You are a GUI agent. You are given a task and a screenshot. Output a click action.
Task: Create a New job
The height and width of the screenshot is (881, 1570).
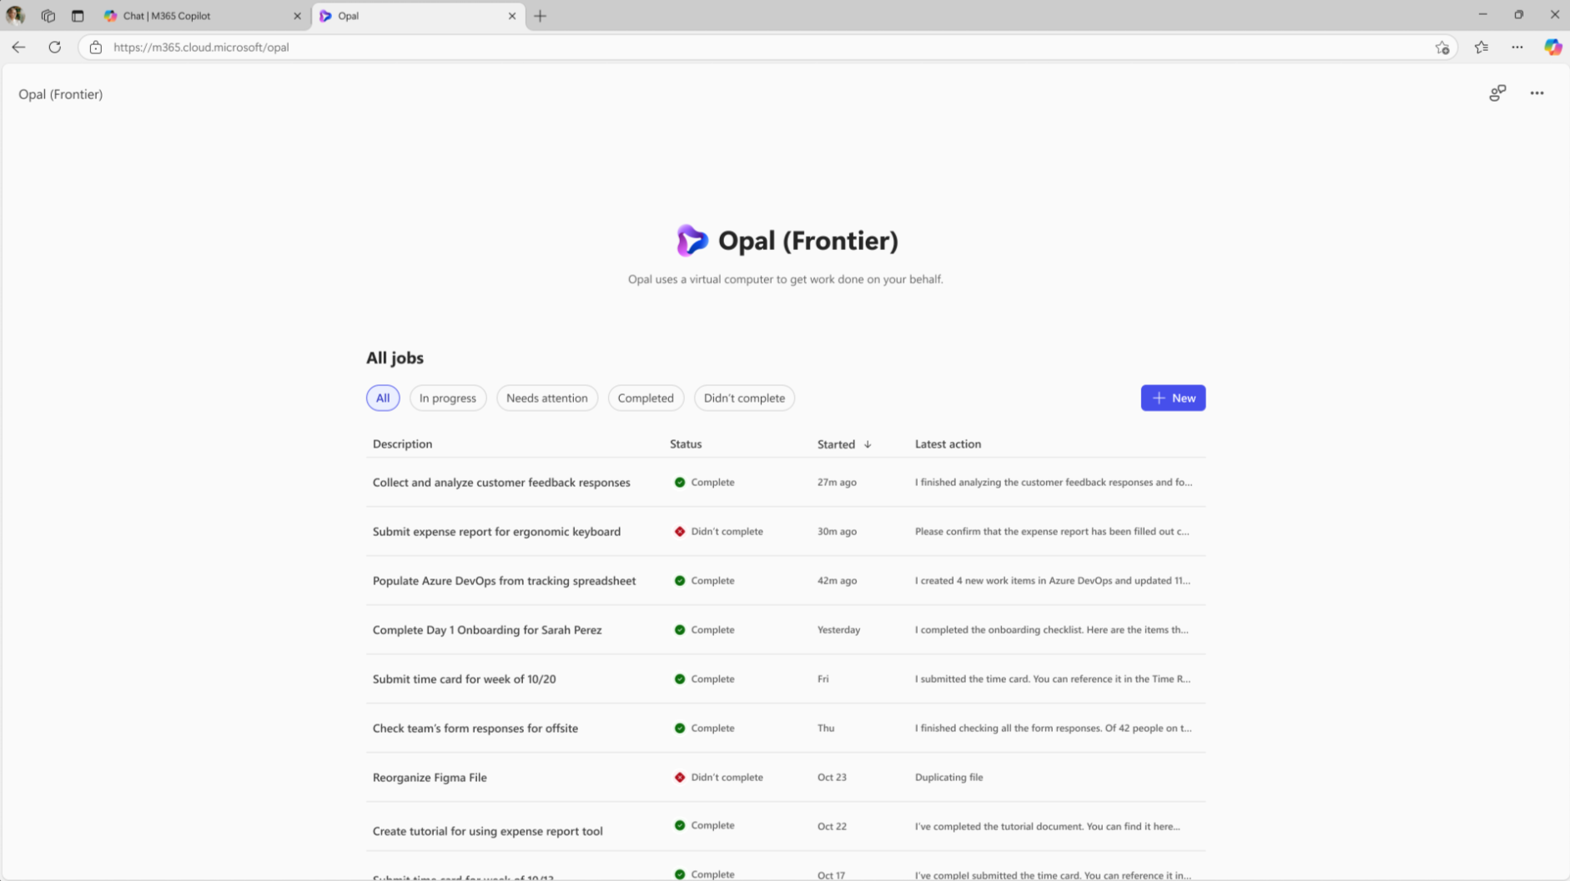[x=1173, y=398]
